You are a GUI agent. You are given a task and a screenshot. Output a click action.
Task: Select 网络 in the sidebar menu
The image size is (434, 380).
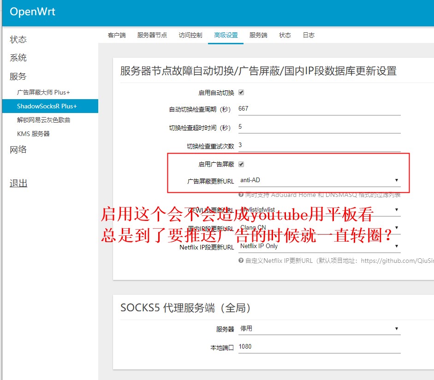pos(18,149)
